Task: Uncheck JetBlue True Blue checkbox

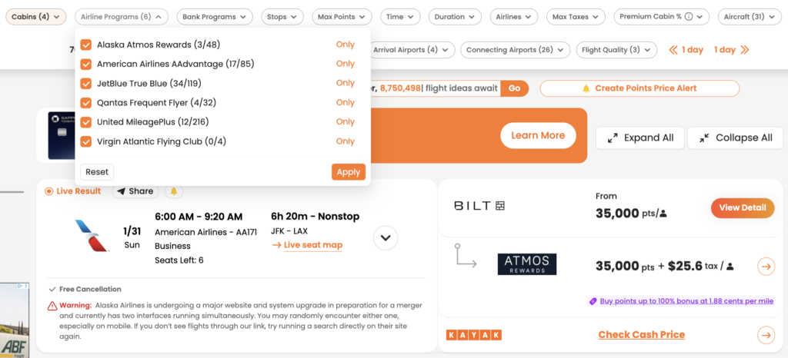Action: (86, 83)
